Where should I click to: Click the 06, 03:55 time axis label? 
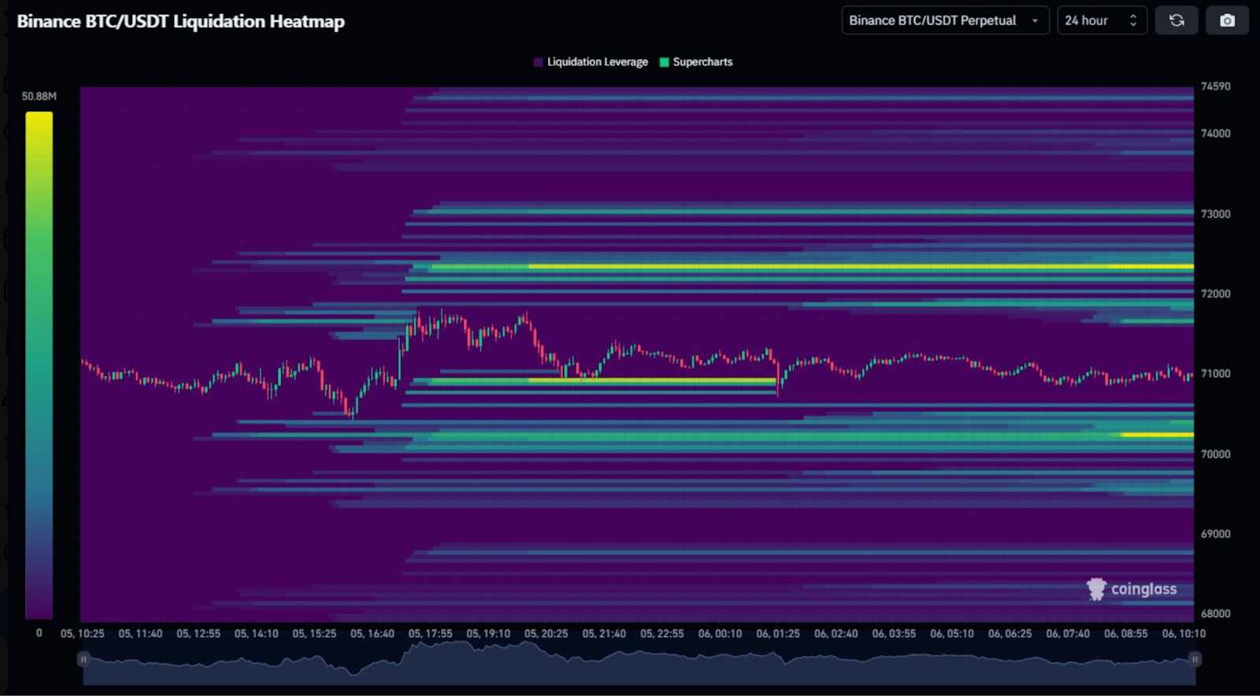point(894,634)
